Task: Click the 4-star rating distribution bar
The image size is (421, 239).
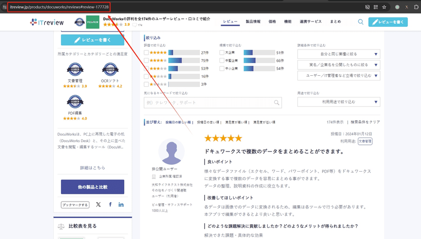Action: click(x=184, y=61)
